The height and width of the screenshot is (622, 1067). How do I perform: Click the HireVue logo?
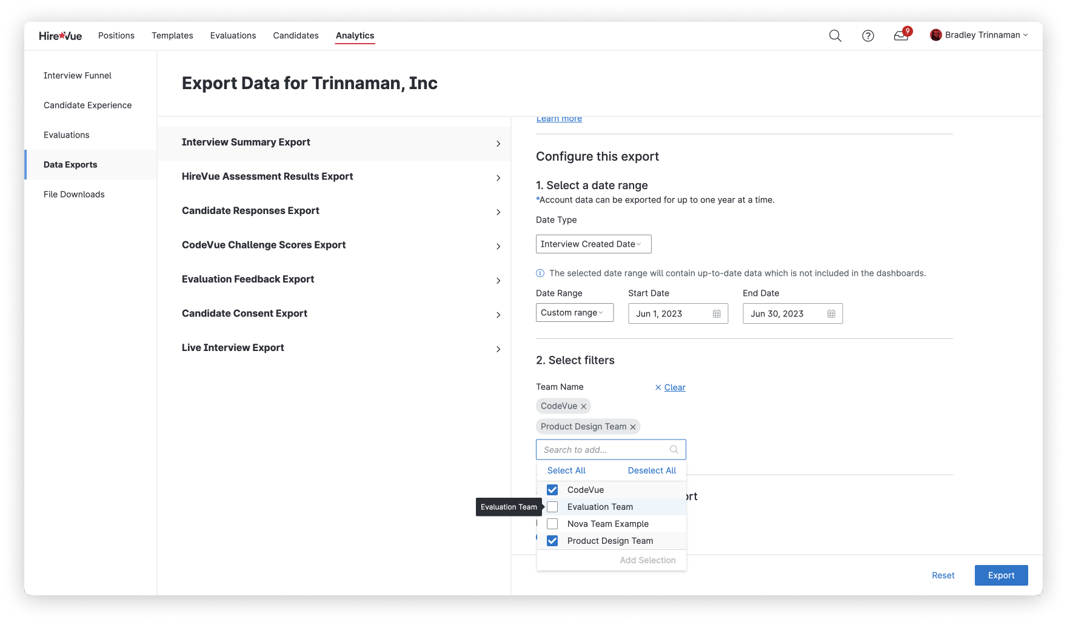coord(61,36)
